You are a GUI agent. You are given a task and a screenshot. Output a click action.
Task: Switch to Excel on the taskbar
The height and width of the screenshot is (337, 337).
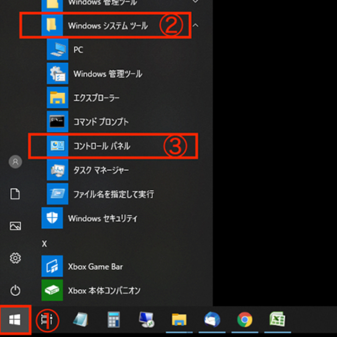click(277, 320)
